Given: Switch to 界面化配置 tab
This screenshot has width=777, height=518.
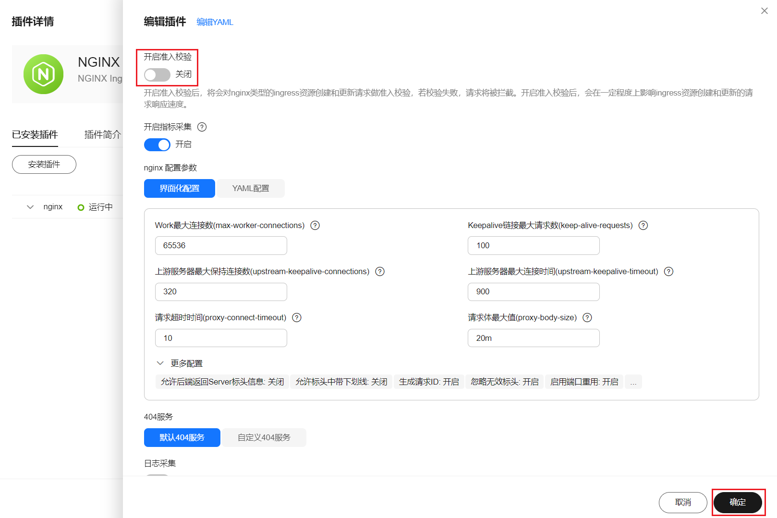Looking at the screenshot, I should click(180, 189).
